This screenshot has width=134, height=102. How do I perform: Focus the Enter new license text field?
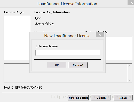68,53
